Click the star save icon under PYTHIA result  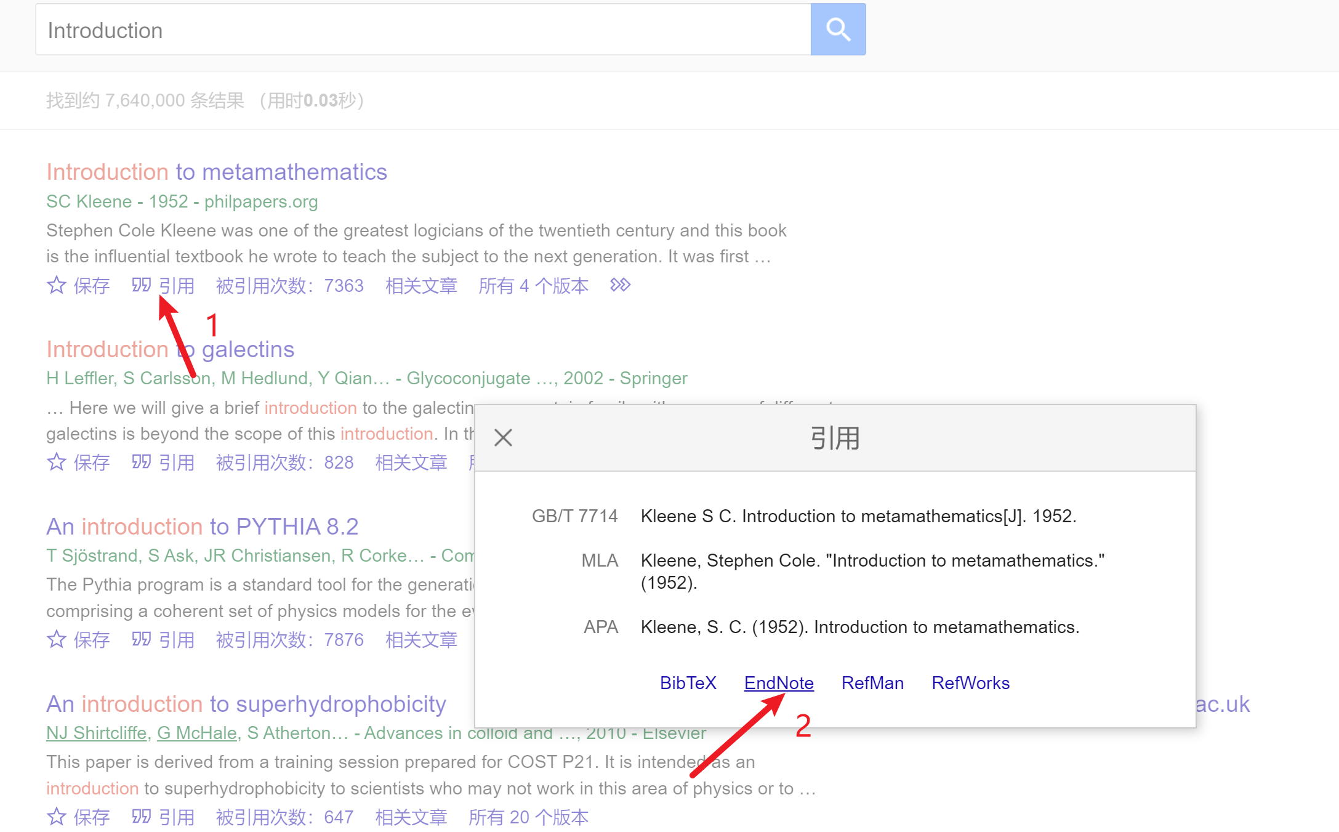pyautogui.click(x=56, y=639)
